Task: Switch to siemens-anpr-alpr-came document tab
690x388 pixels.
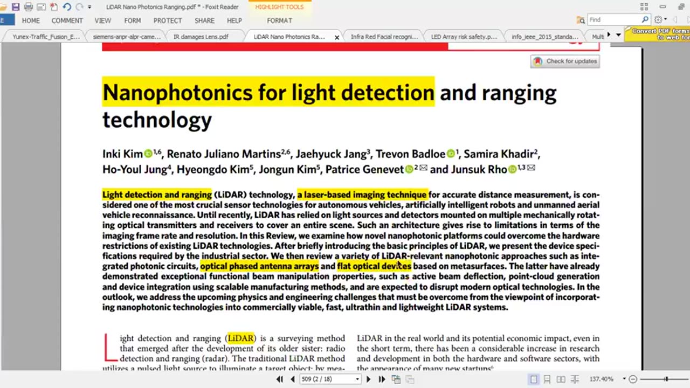Action: [x=127, y=37]
